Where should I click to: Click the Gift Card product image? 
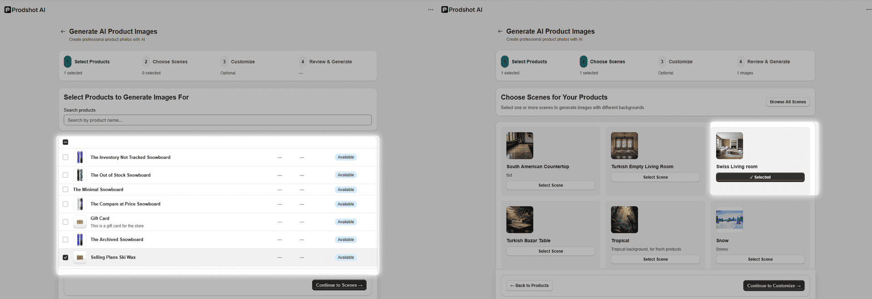point(80,222)
